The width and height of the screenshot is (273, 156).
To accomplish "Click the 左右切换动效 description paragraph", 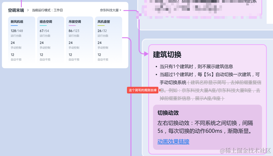I will point(205,127).
